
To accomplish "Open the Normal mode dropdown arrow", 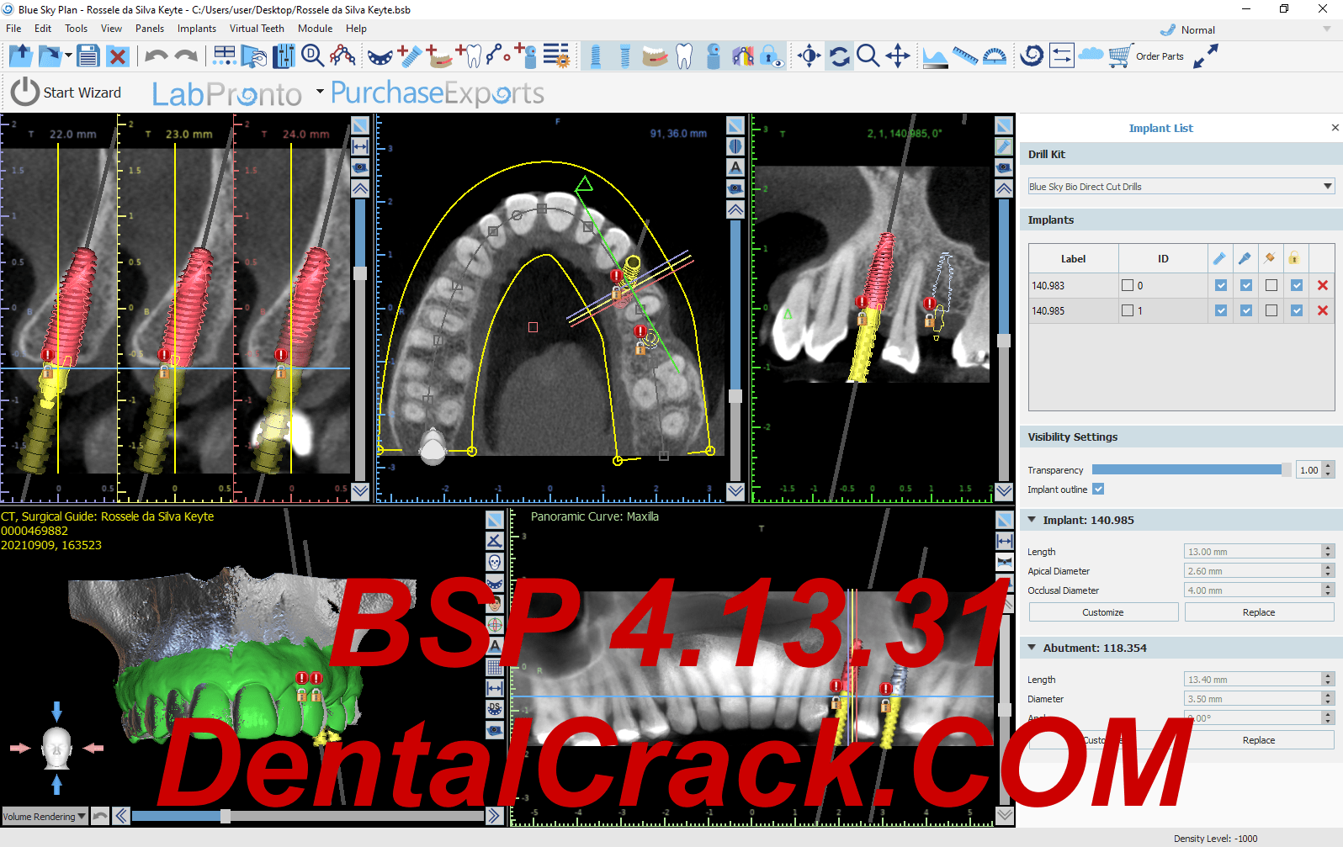I will [1327, 29].
